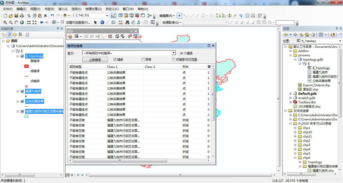
Task: Switch table of contents to List By Visibility
Action: [15, 34]
